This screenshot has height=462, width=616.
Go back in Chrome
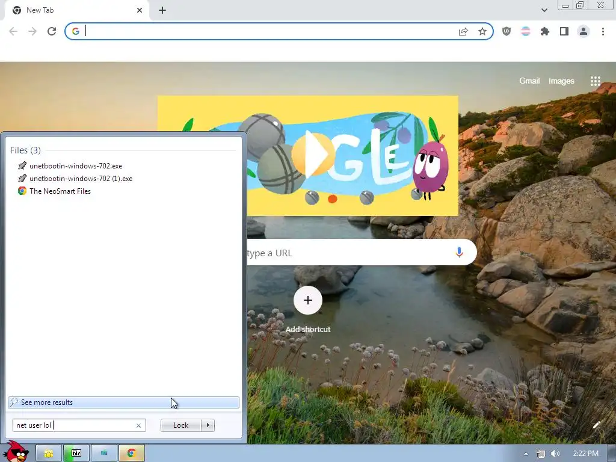coord(13,31)
